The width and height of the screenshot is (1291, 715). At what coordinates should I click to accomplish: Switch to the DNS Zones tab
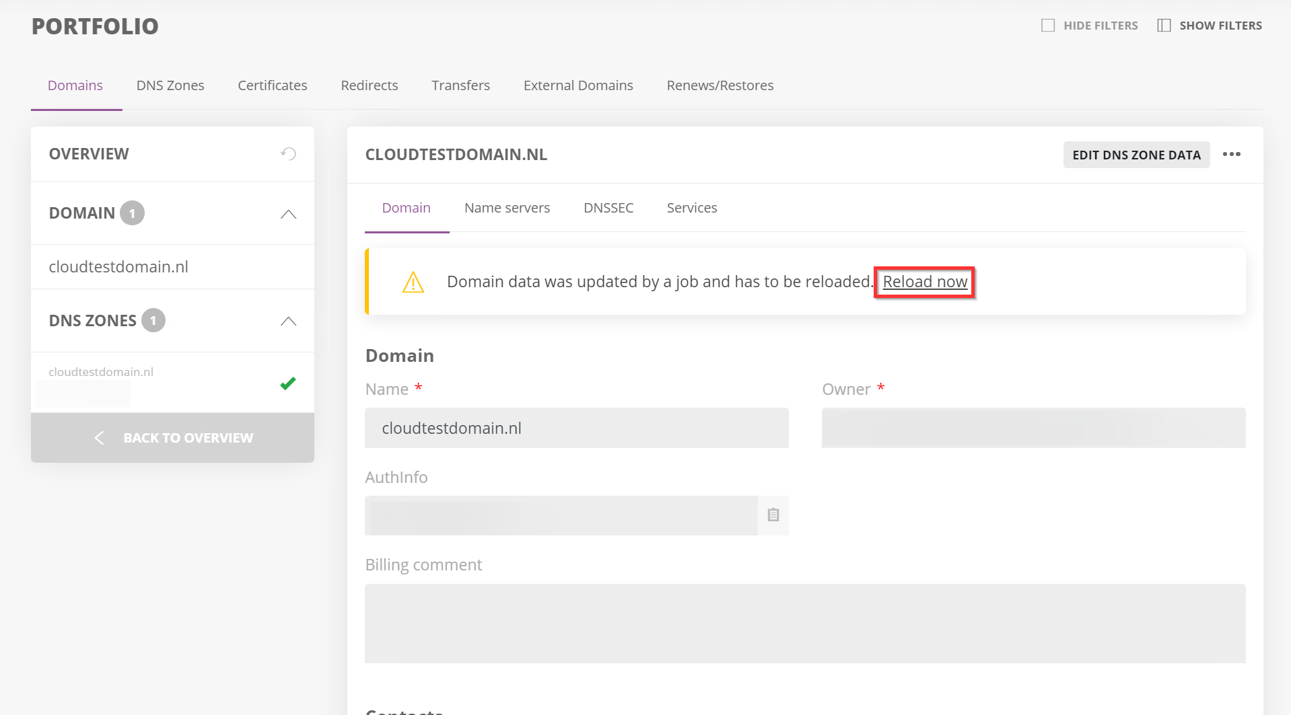pos(170,85)
